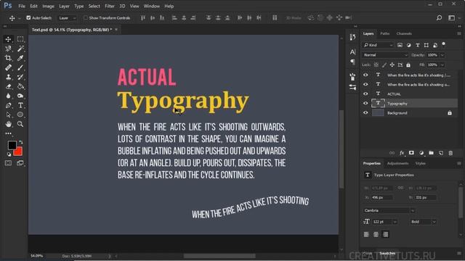Toggle the layer filter switch
This screenshot has height=261, width=465.
pyautogui.click(x=444, y=45)
